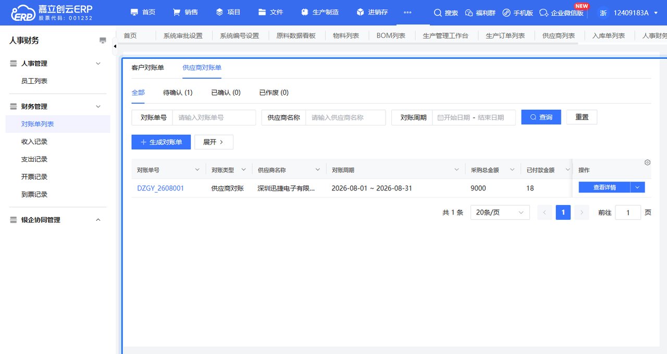Switch to the 客户对账单 tab
Image resolution: width=667 pixels, height=354 pixels.
tap(147, 68)
